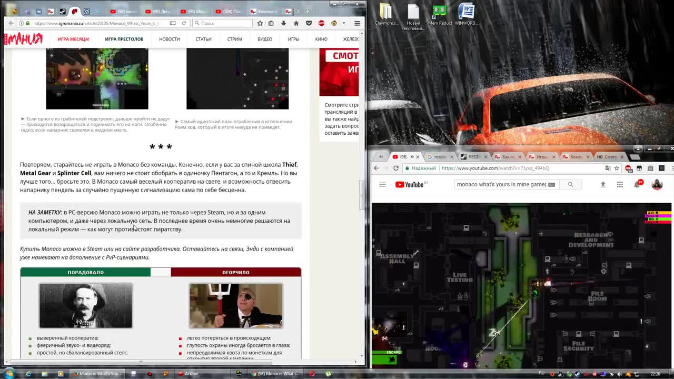Open the 'ВИДЕО' section

[265, 39]
